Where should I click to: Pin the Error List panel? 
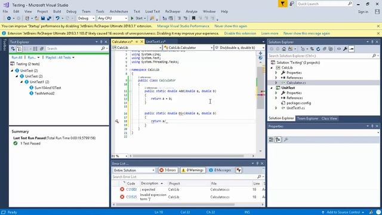tap(257, 163)
